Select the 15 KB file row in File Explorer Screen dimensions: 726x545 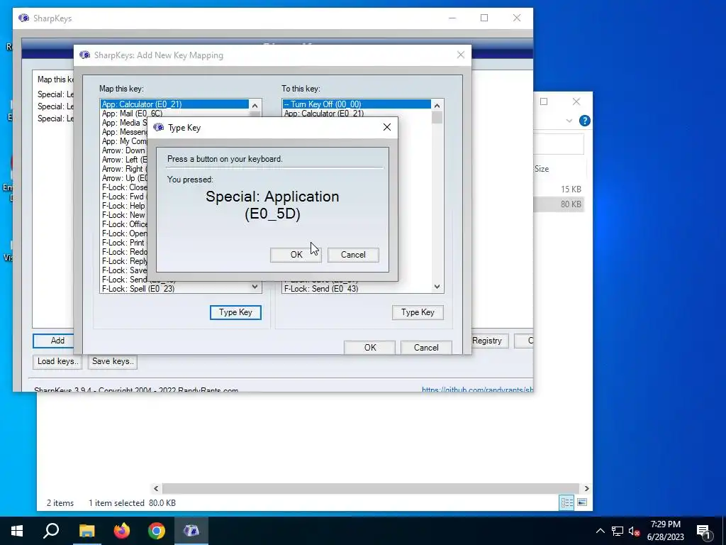559,189
